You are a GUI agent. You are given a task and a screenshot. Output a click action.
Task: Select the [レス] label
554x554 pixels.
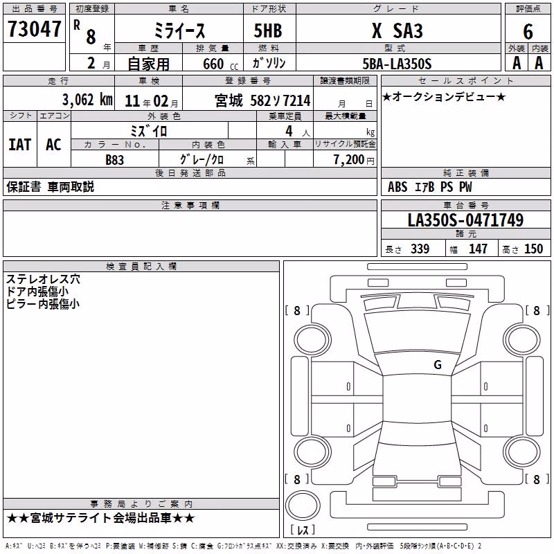(303, 530)
